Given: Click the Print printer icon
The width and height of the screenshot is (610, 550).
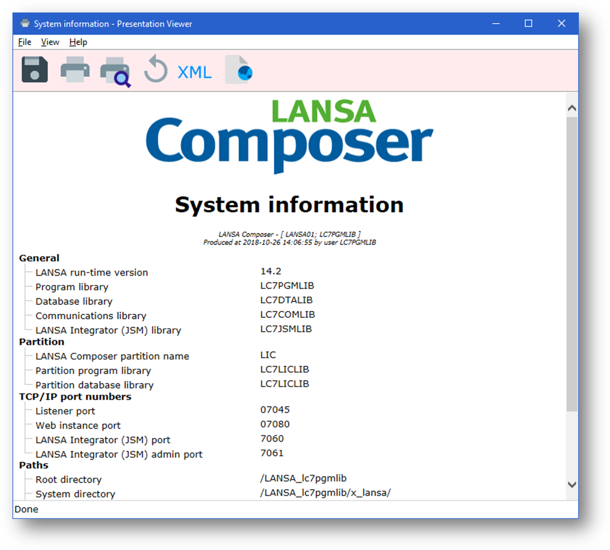Looking at the screenshot, I should pos(75,69).
